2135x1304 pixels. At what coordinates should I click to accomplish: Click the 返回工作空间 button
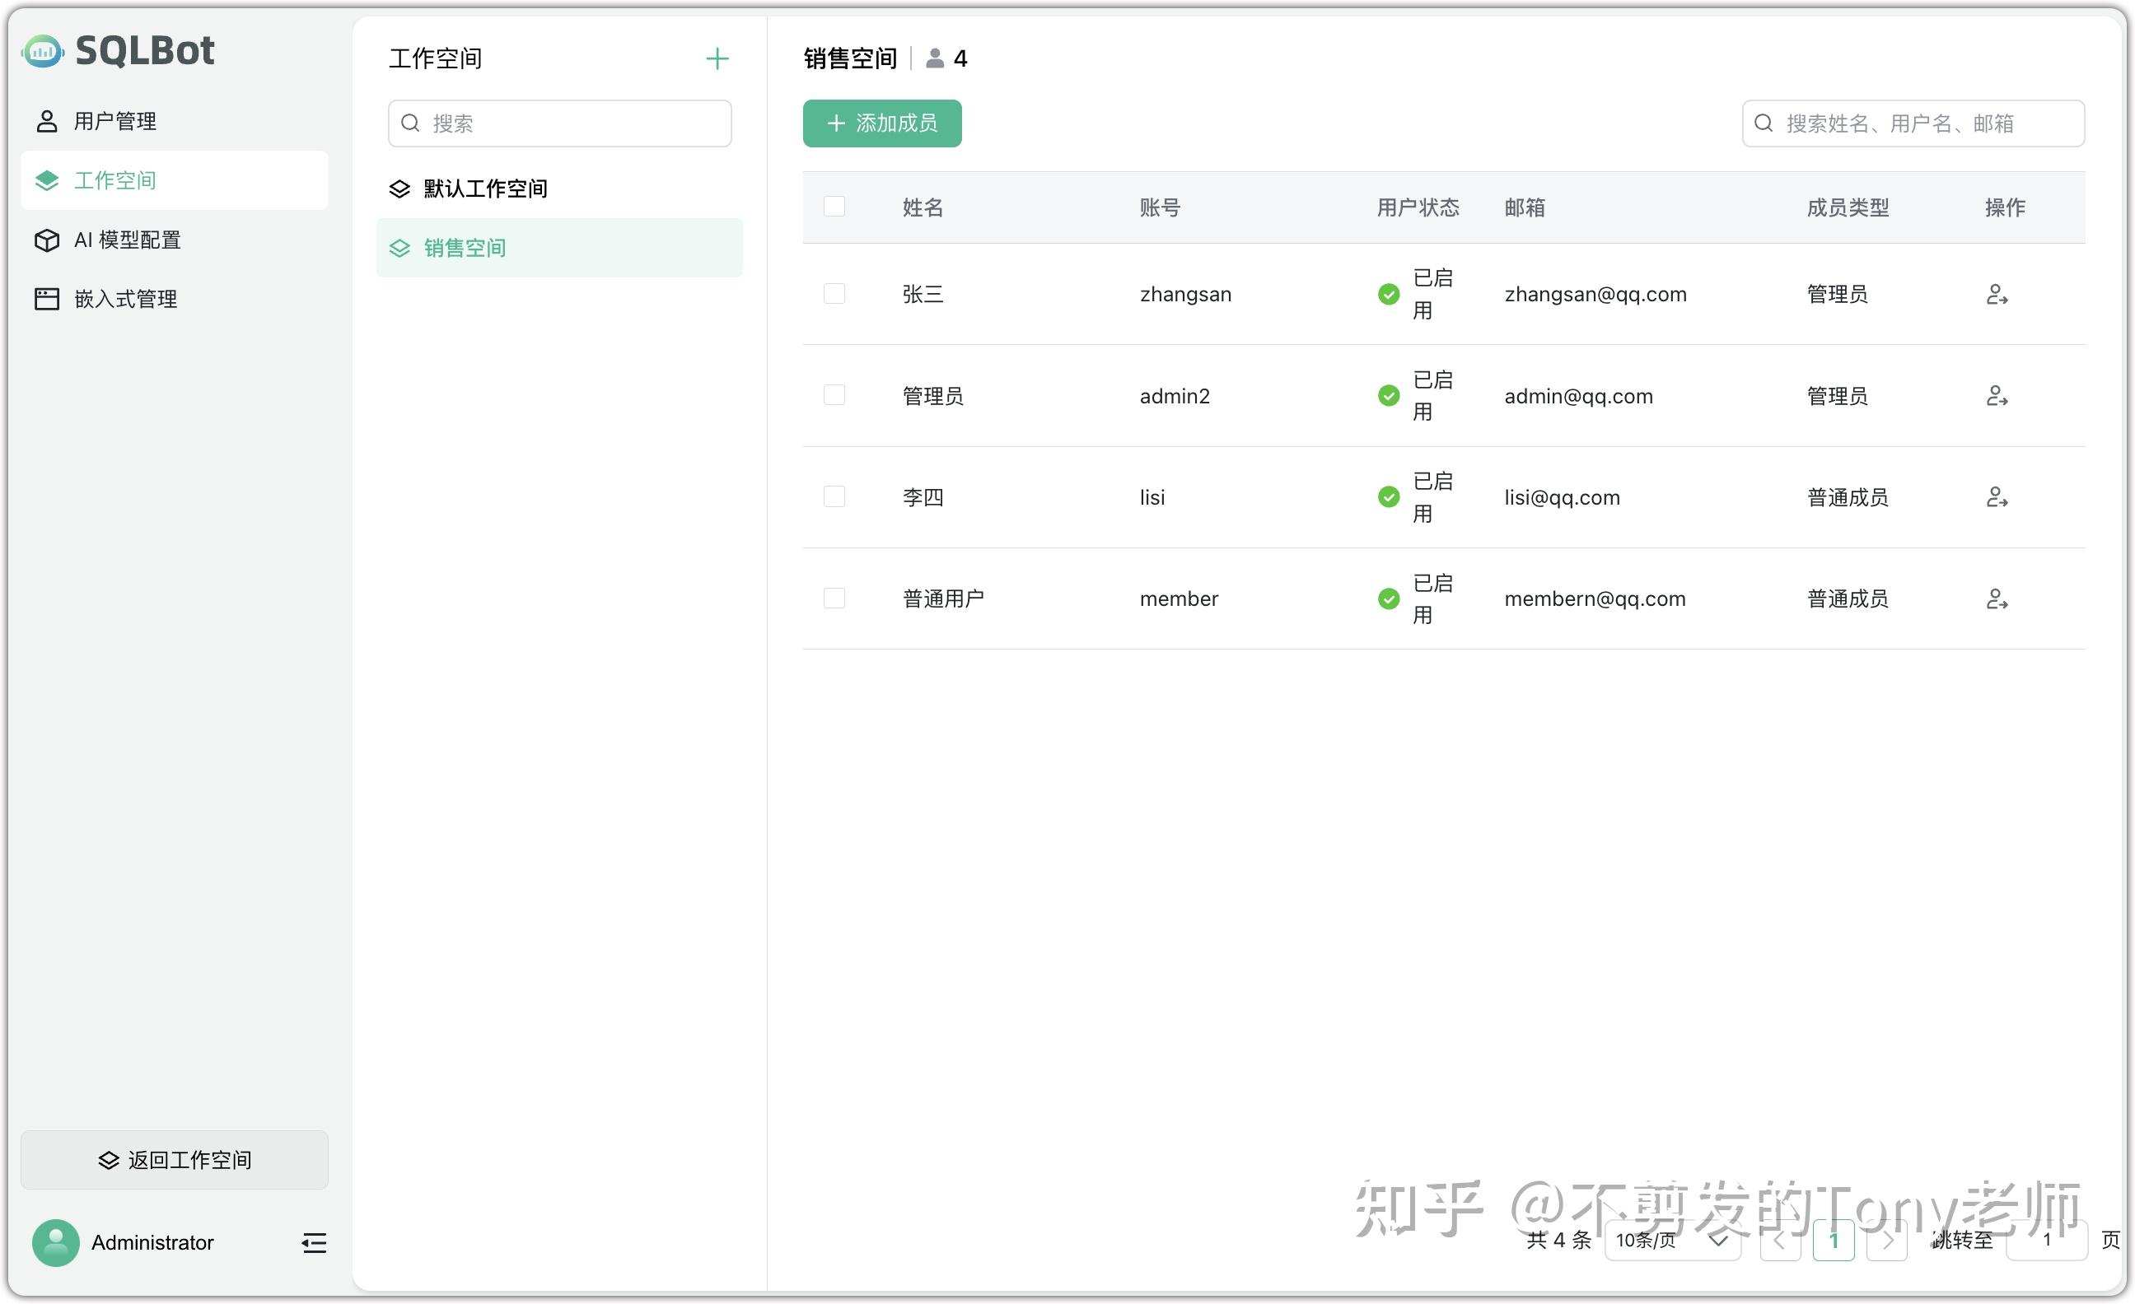[174, 1159]
